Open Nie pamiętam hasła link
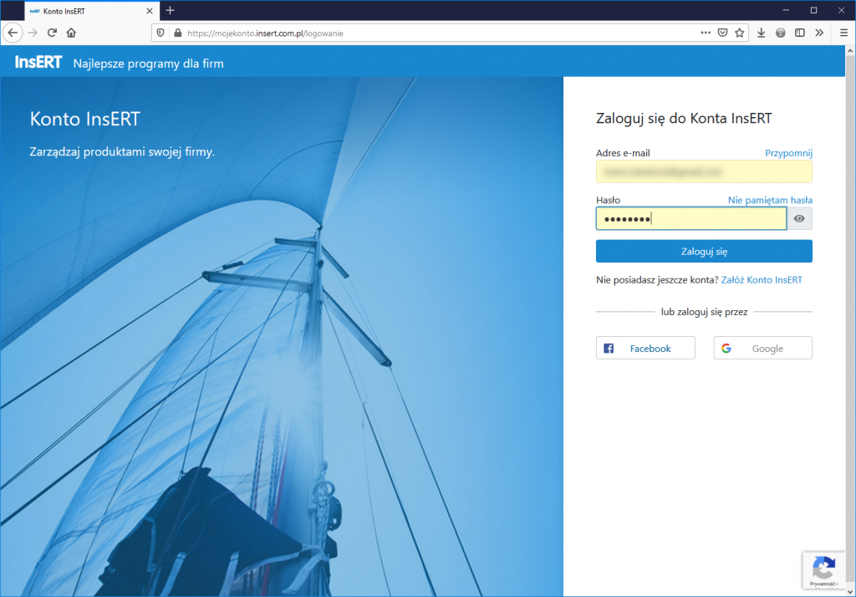The image size is (856, 597). [x=770, y=200]
